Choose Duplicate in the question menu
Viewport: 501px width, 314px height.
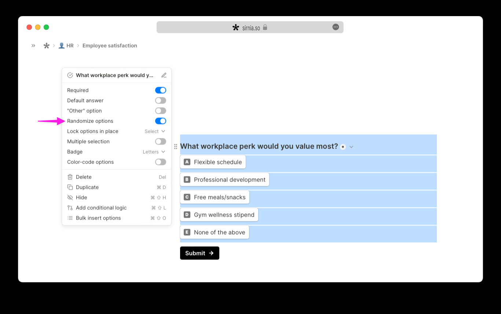[x=117, y=187]
